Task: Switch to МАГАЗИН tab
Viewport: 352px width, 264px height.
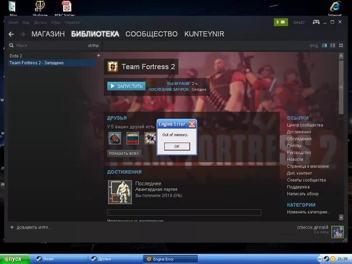Action: click(48, 34)
